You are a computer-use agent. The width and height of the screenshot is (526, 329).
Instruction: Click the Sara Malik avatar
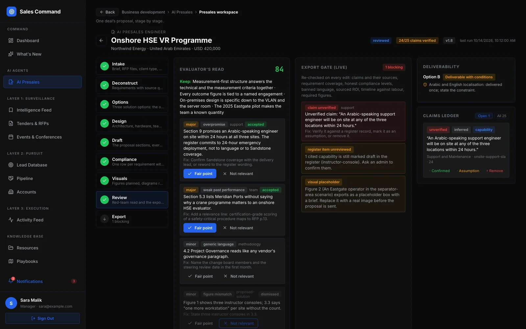coord(11,303)
